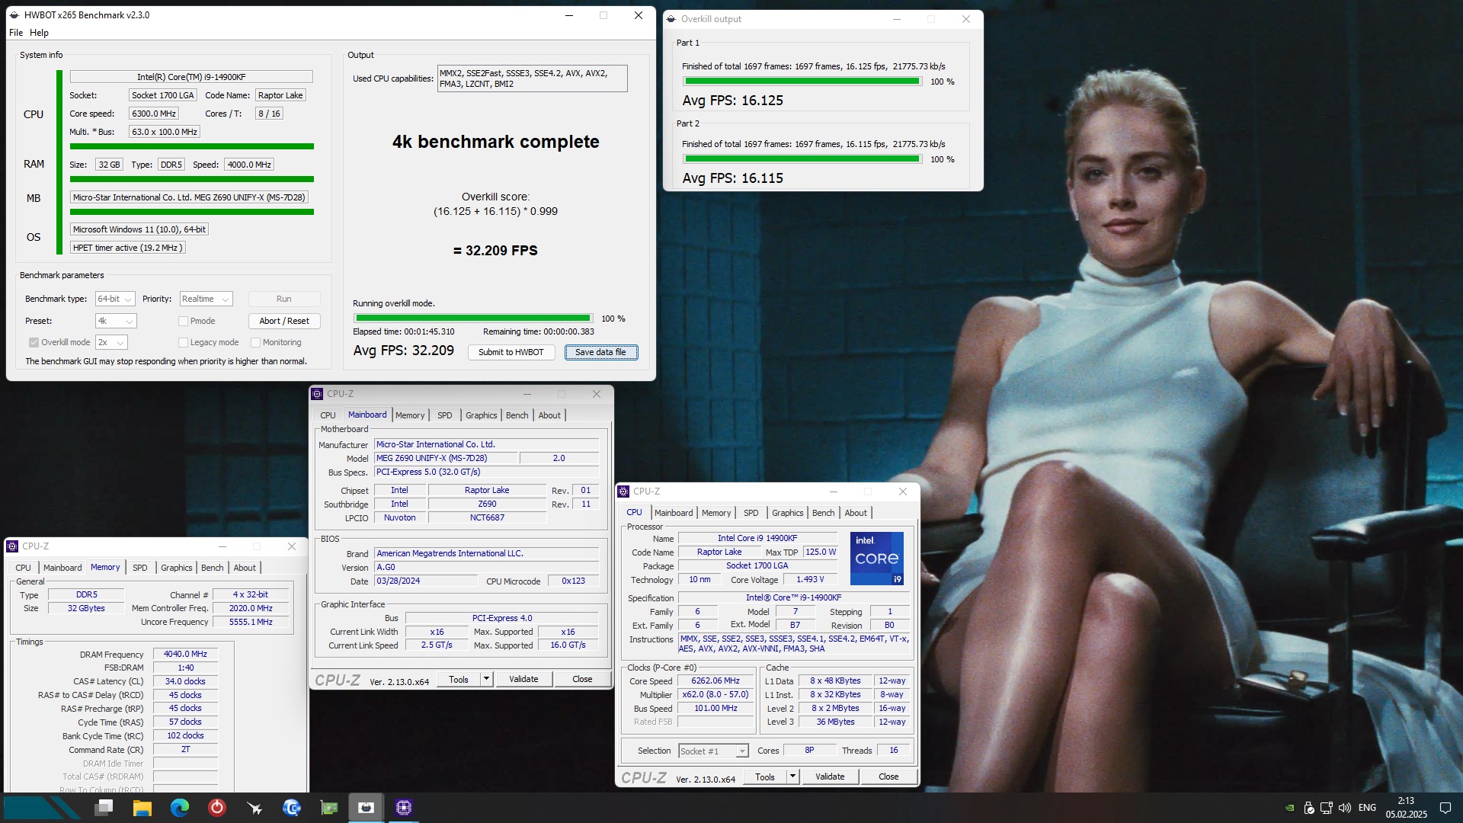This screenshot has height=823, width=1463.
Task: Open Memory tab in processor CPU-Z window
Action: [715, 513]
